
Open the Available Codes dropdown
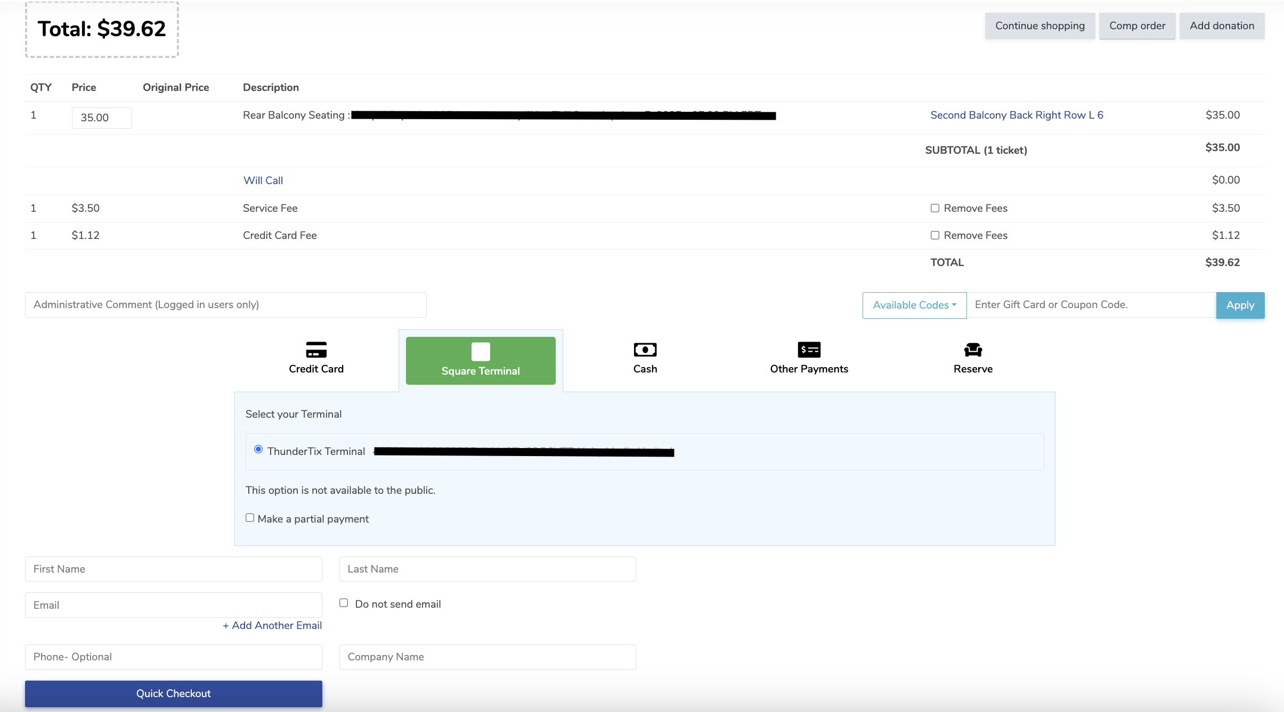(x=914, y=305)
